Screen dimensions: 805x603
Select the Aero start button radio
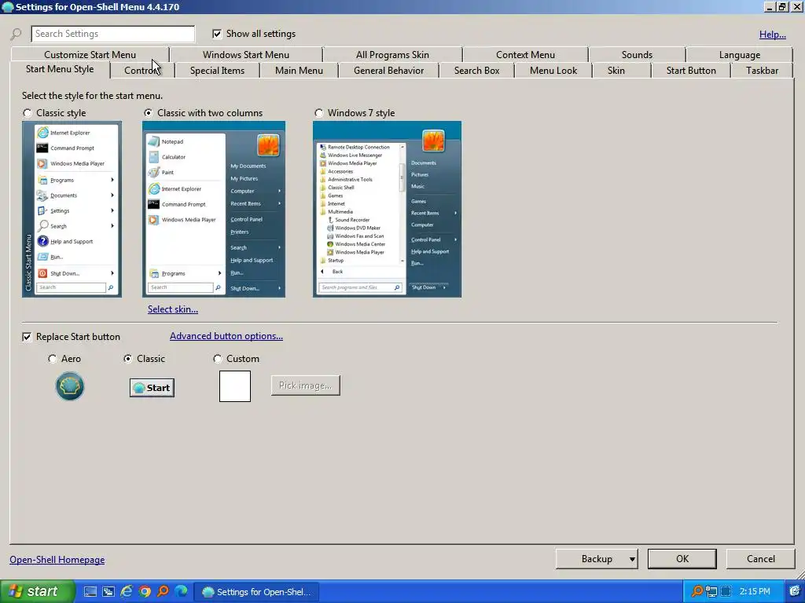53,359
